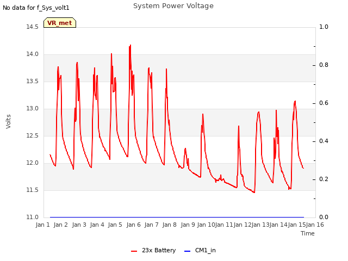Click the 12.0 left axis value
The height and width of the screenshot is (261, 348).
pyautogui.click(x=32, y=163)
